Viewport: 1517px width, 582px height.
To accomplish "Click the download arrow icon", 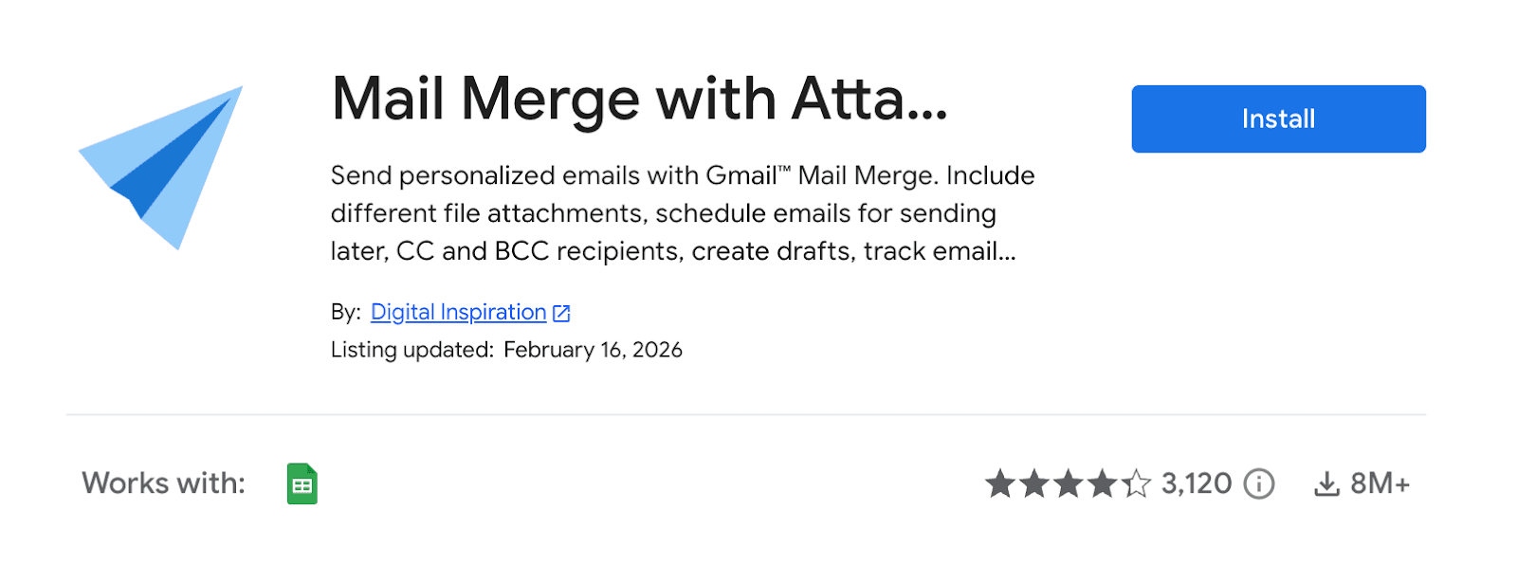I will coord(1326,484).
